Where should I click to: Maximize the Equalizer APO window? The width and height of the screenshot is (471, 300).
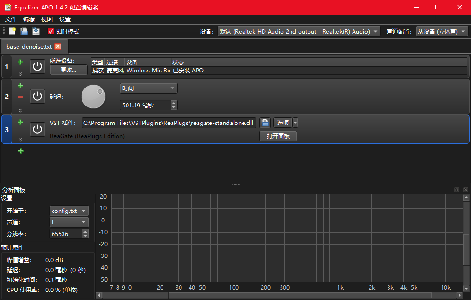tap(438, 7)
